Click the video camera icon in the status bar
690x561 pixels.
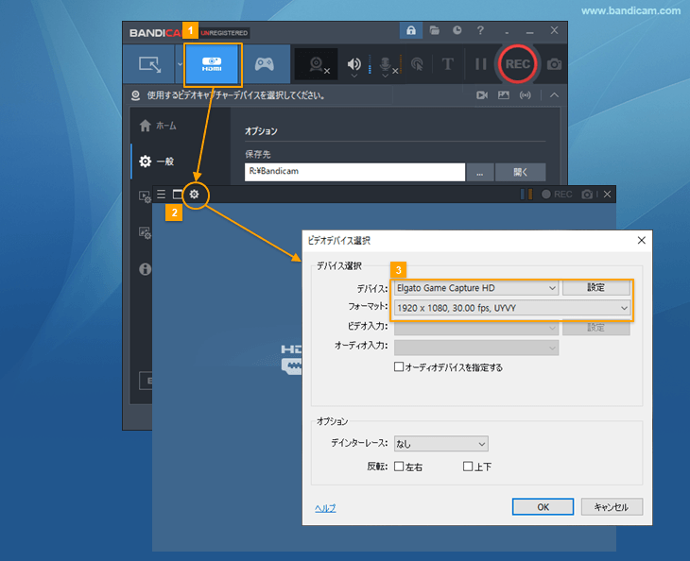pos(482,95)
